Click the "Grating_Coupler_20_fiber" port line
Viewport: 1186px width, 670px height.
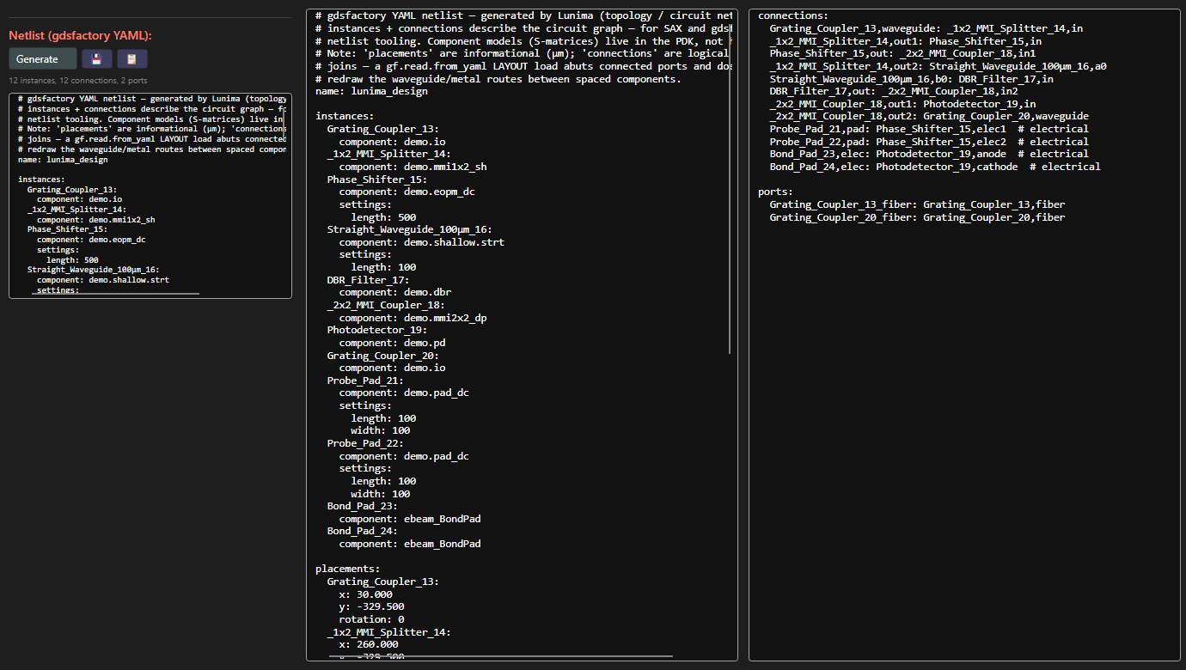click(x=917, y=217)
